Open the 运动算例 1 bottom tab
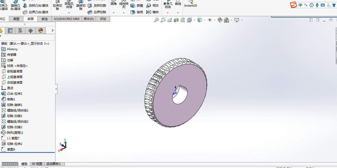Viewport: 337px width, 168px height. pos(54,164)
